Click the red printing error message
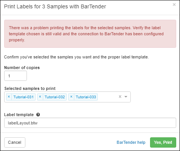The image size is (180, 151). 90,34
